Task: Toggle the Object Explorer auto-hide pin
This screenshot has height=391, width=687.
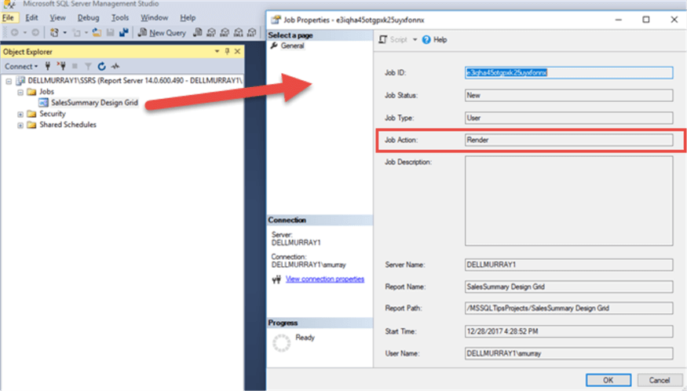Action: click(227, 51)
